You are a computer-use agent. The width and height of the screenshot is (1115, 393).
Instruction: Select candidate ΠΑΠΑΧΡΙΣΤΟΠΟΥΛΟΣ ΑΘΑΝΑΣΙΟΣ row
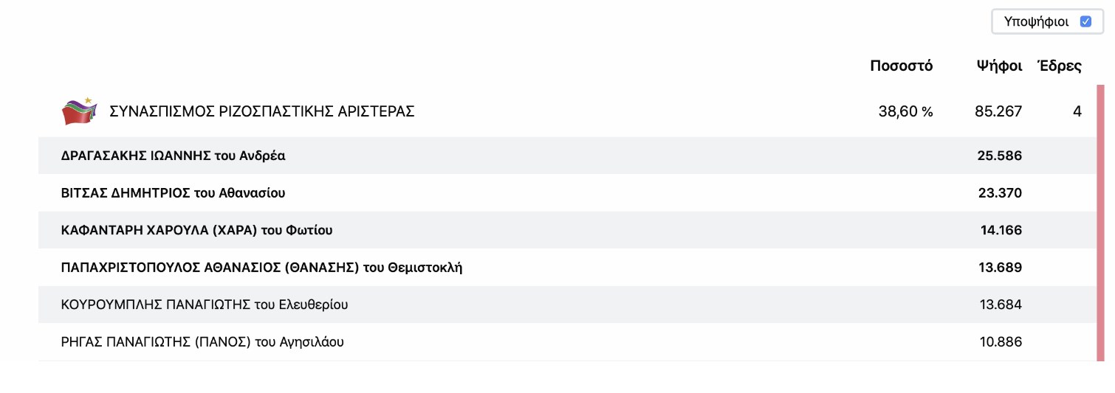tap(567, 268)
